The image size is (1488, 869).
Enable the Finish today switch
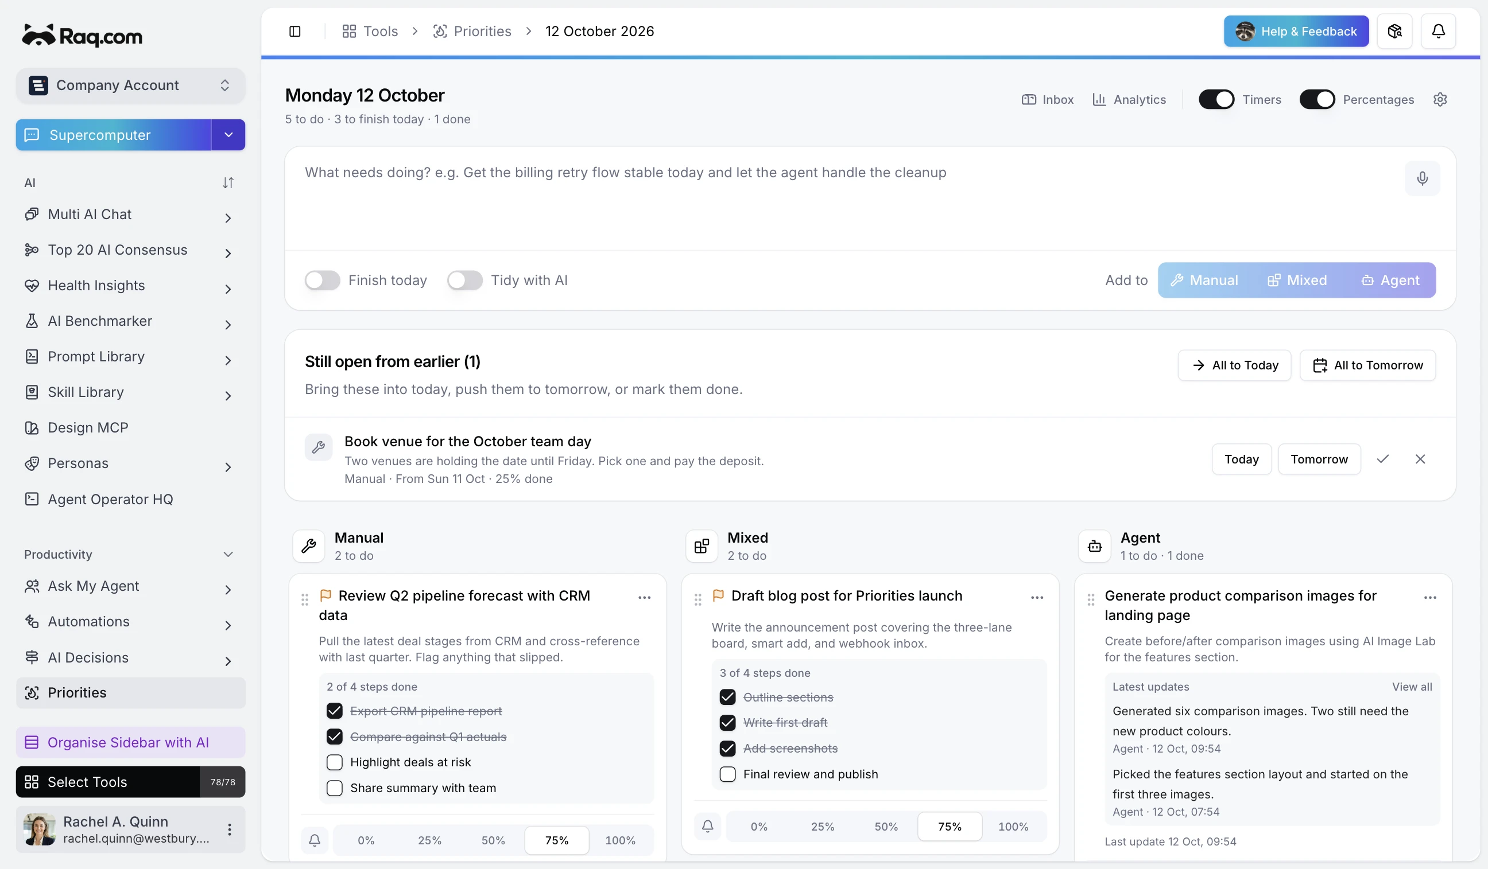click(322, 280)
